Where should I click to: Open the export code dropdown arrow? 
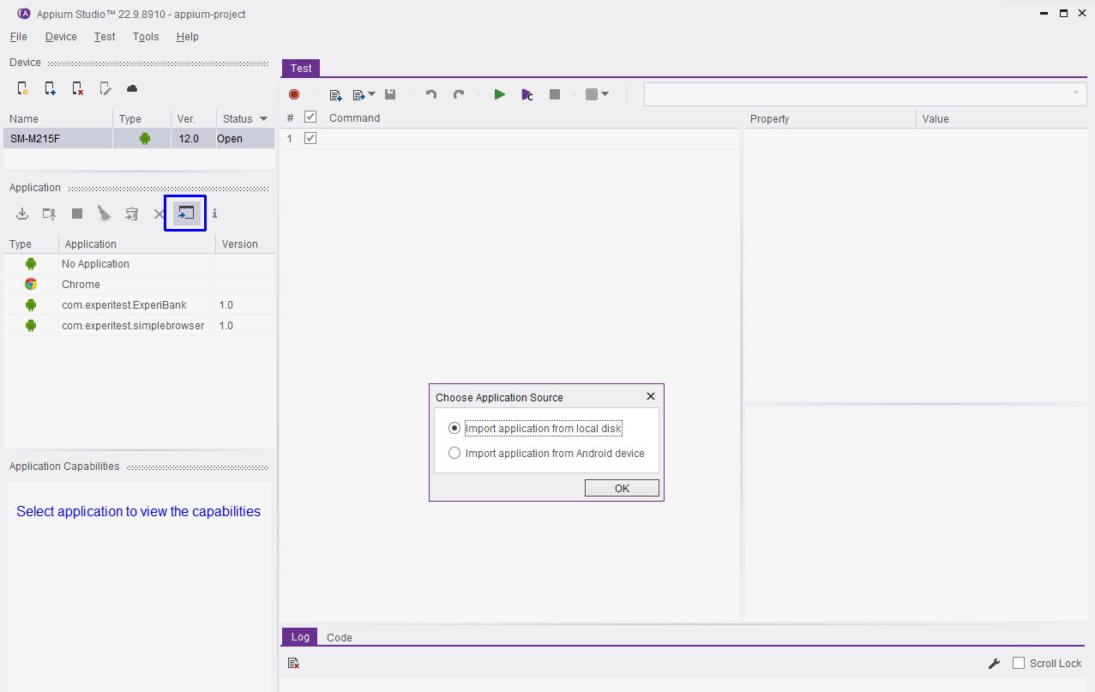click(x=371, y=94)
